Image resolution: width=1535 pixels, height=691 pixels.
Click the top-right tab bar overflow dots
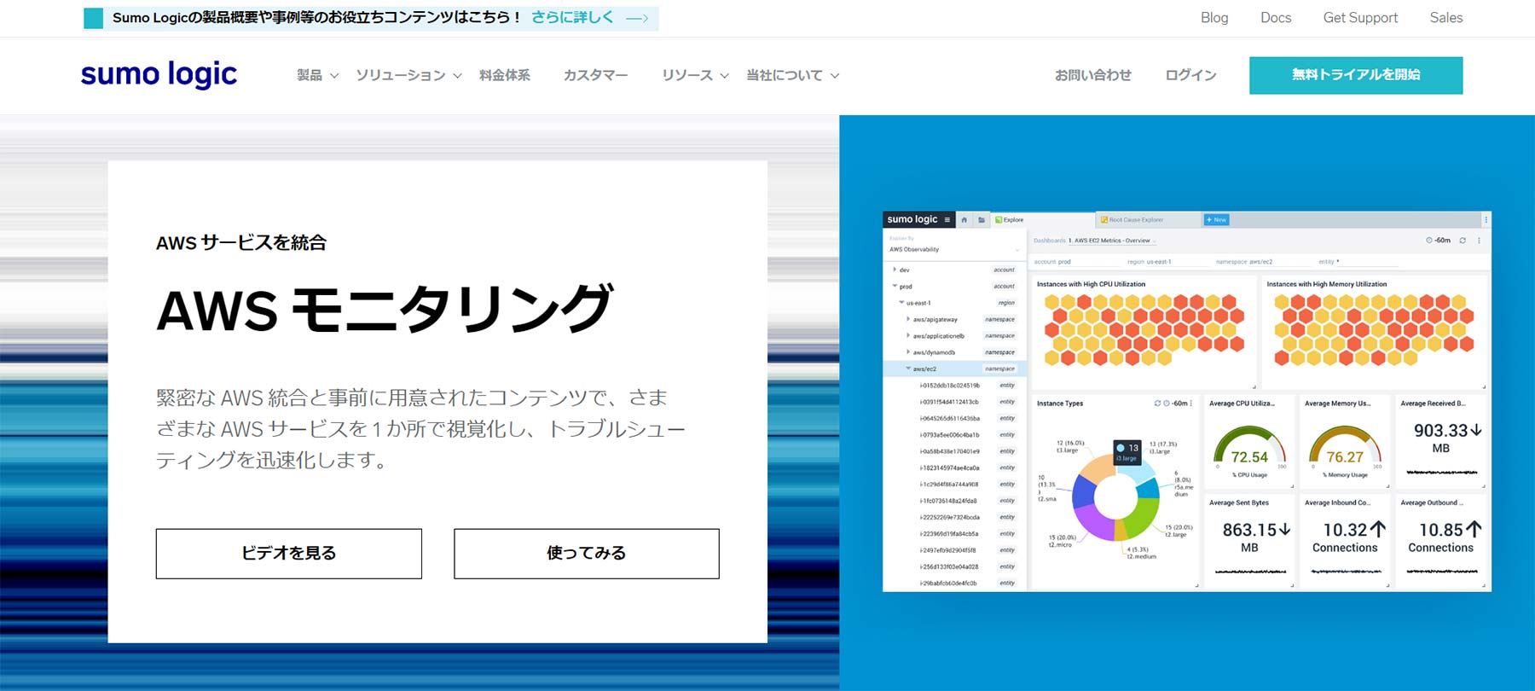pos(1486,220)
